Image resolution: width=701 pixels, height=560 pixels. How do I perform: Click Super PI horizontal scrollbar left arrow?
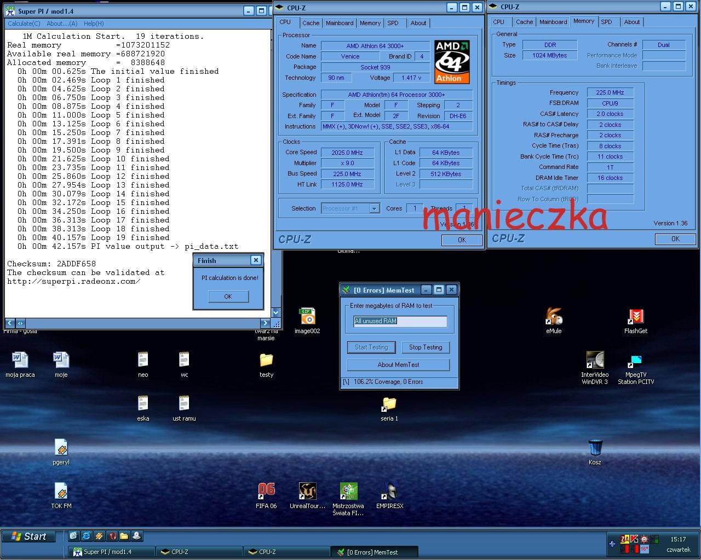10,323
